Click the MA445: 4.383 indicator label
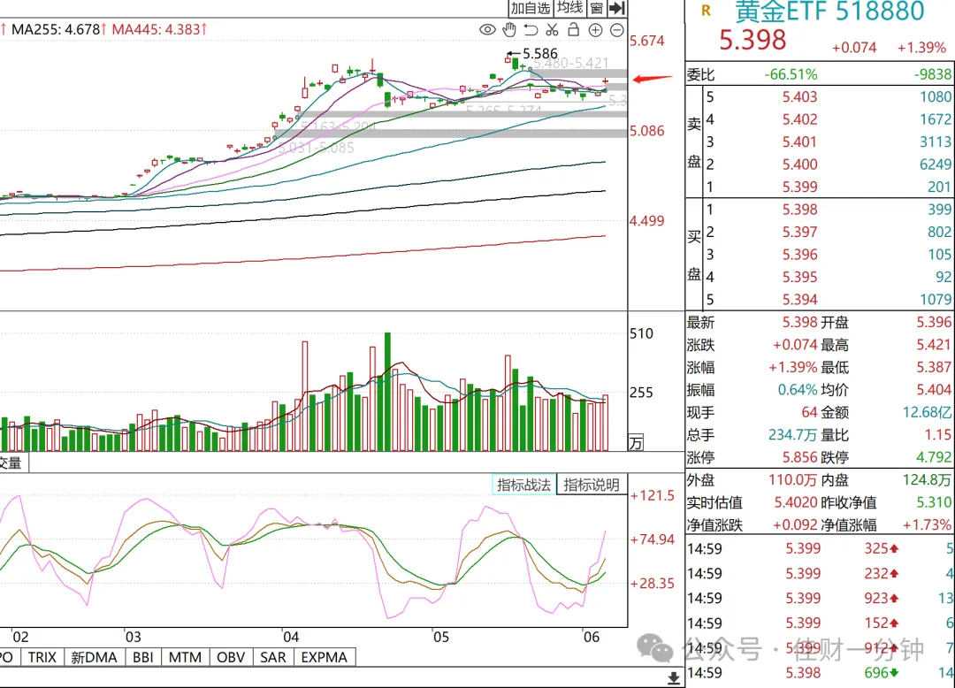 point(156,29)
